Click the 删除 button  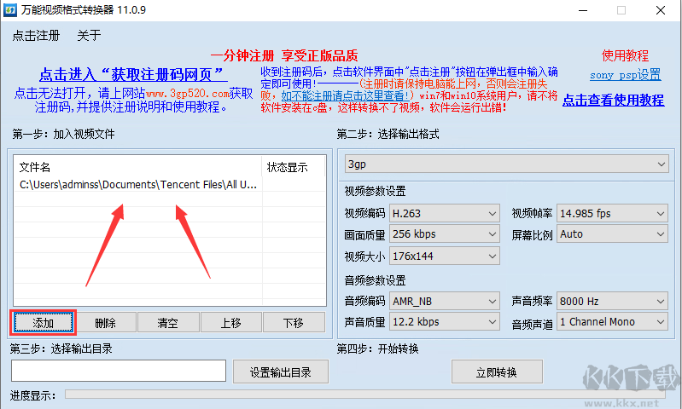pos(105,323)
